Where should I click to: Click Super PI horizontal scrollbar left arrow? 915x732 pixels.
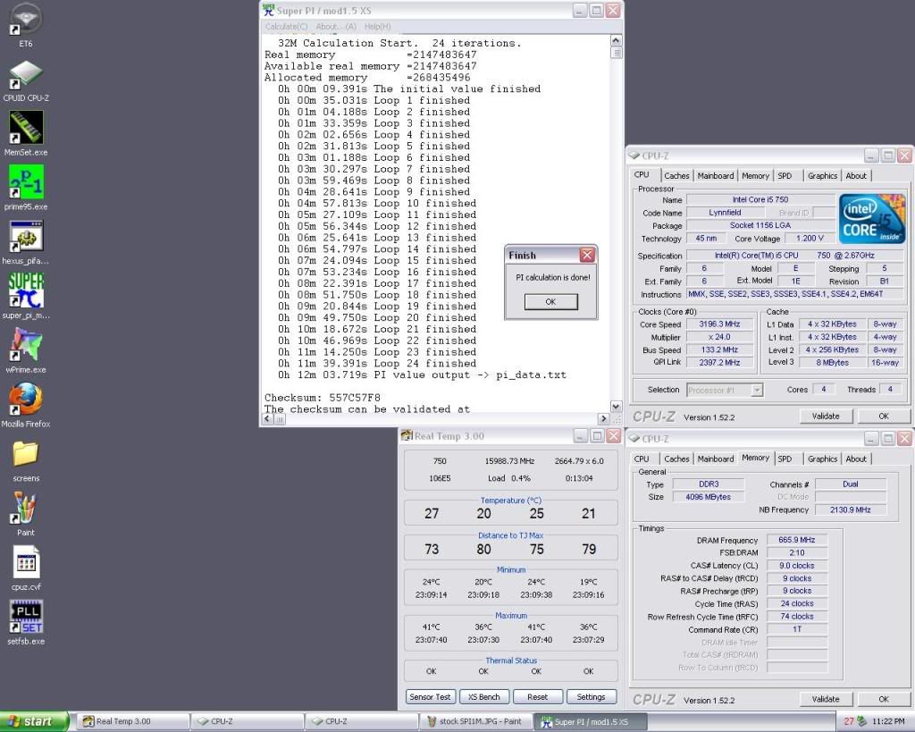(x=268, y=418)
